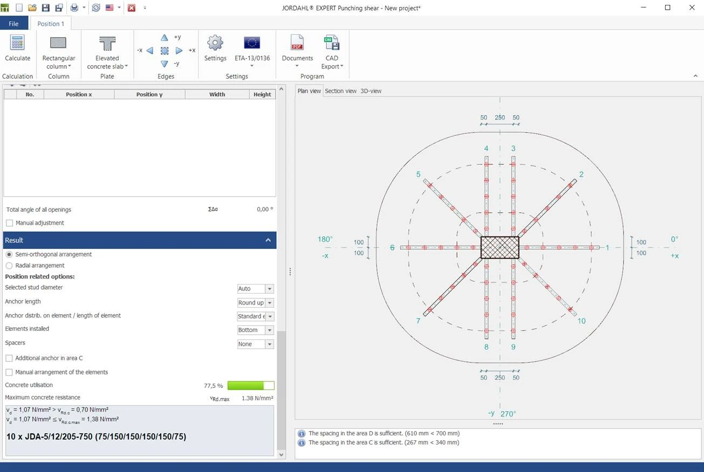Image resolution: width=704 pixels, height=472 pixels.
Task: Click the Calculate calculator icon
Action: tap(17, 43)
